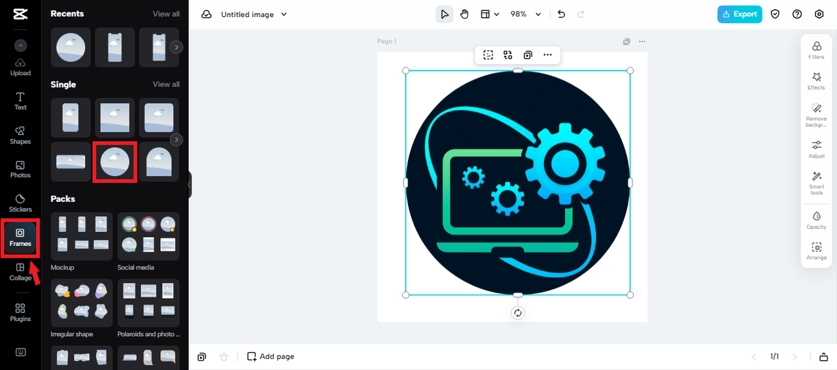This screenshot has width=837, height=370.
Task: Click the Add page button
Action: click(x=271, y=357)
